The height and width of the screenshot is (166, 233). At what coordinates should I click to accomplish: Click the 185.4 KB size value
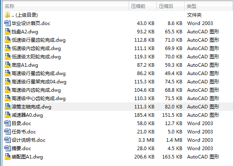(144, 115)
